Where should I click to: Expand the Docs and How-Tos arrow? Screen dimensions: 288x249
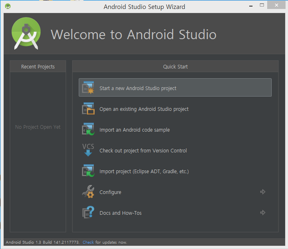(263, 212)
